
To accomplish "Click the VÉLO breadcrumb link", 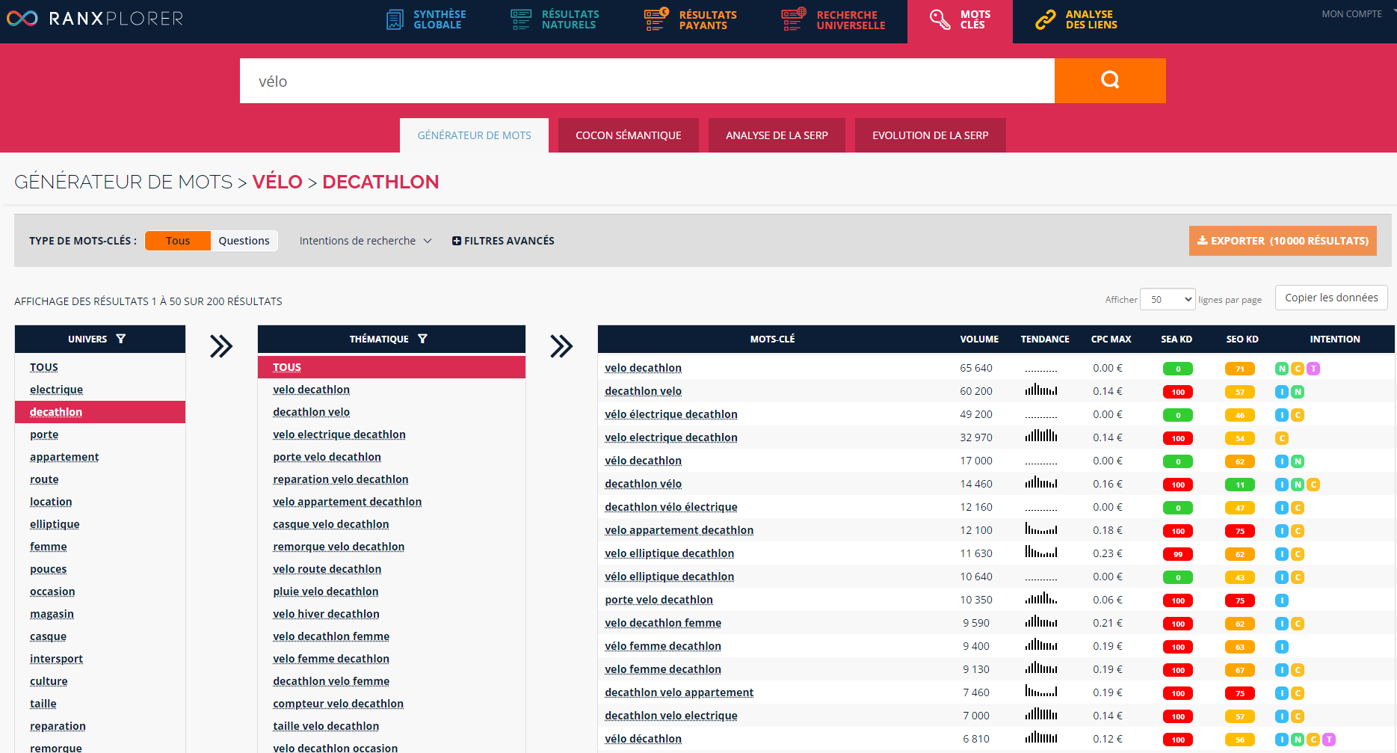I will pyautogui.click(x=277, y=182).
